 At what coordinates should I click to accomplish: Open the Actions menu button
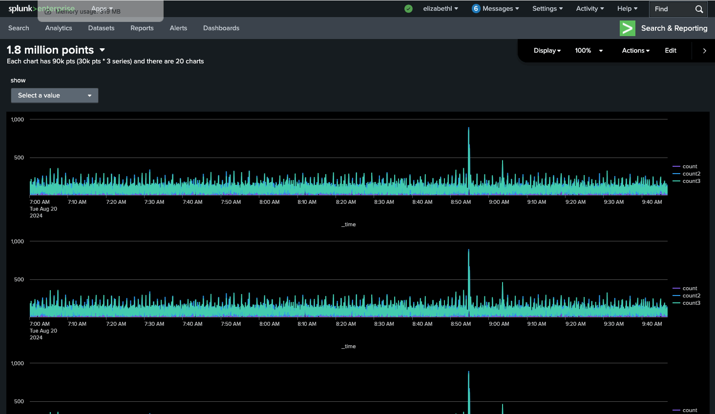click(x=635, y=51)
